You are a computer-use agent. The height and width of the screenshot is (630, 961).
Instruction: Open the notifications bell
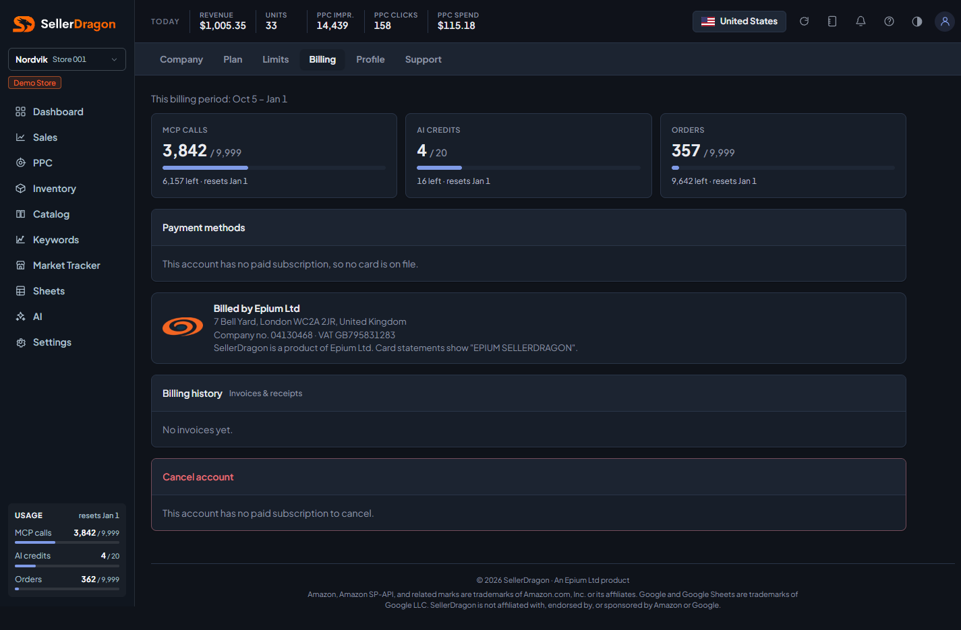pyautogui.click(x=861, y=22)
